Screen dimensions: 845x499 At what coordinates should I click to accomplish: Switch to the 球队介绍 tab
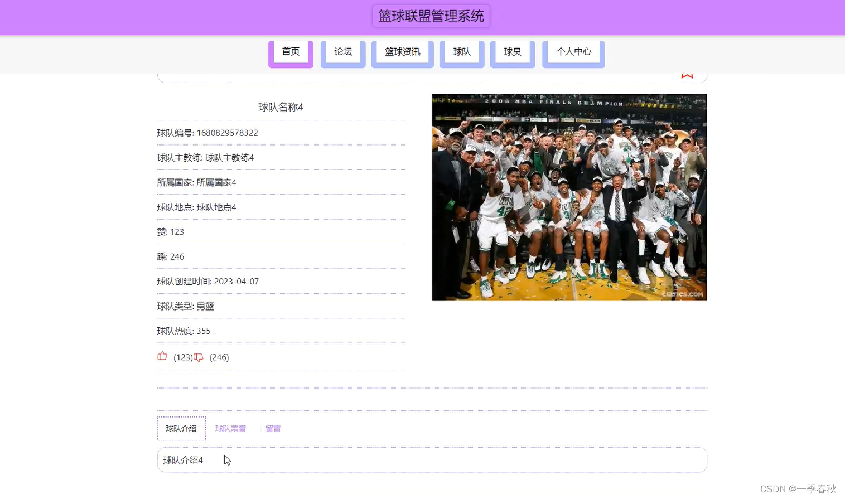pyautogui.click(x=181, y=428)
